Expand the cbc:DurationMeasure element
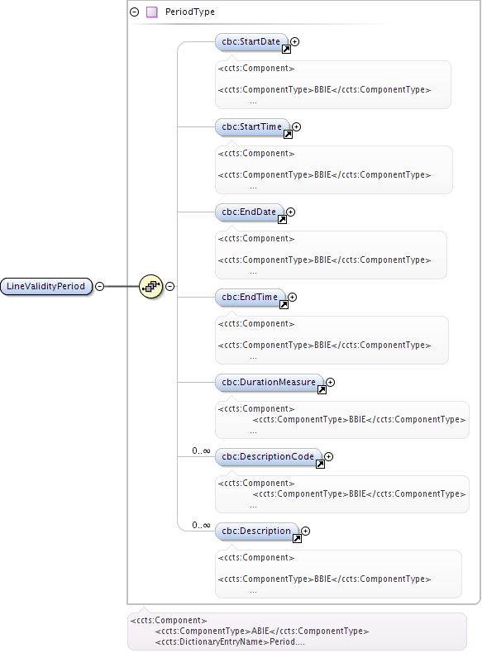 331,382
